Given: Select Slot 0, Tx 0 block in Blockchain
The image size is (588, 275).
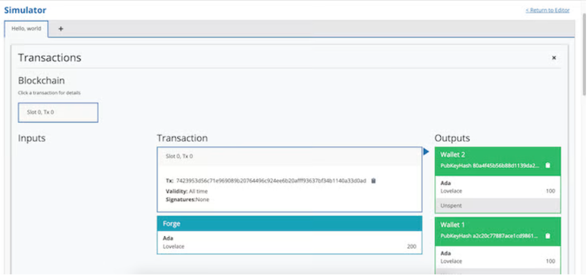Looking at the screenshot, I should point(58,112).
